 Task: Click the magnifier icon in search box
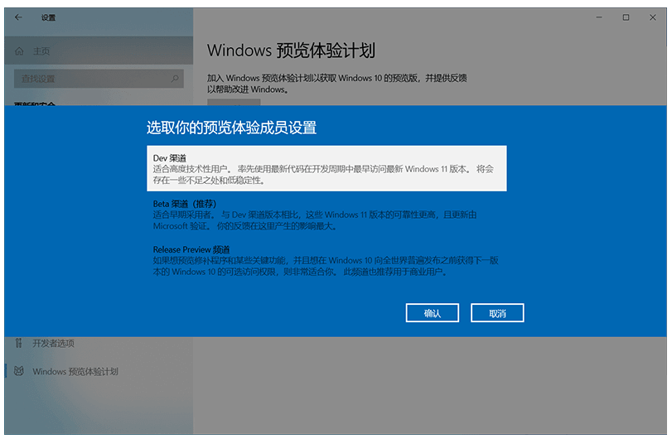point(175,79)
